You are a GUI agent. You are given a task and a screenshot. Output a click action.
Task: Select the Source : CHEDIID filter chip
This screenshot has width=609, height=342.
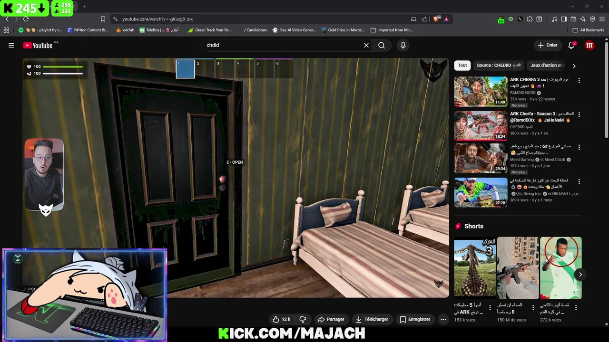pos(499,66)
